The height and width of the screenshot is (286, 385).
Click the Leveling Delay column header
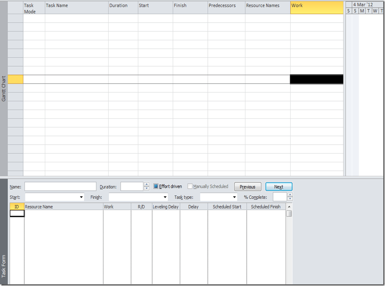click(166, 207)
